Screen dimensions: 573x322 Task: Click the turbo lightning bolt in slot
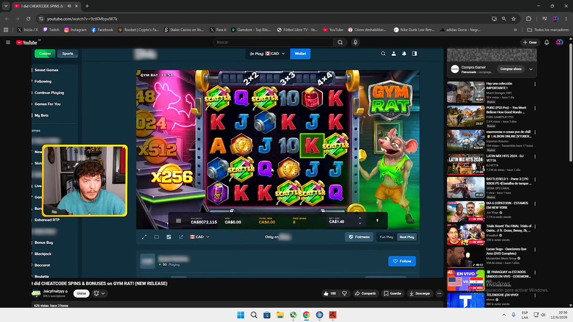(377, 221)
